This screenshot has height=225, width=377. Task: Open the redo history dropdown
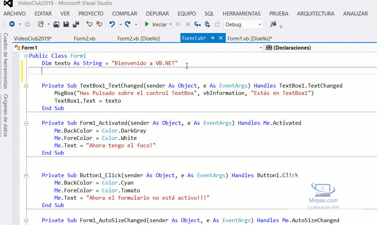pyautogui.click(x=136, y=24)
